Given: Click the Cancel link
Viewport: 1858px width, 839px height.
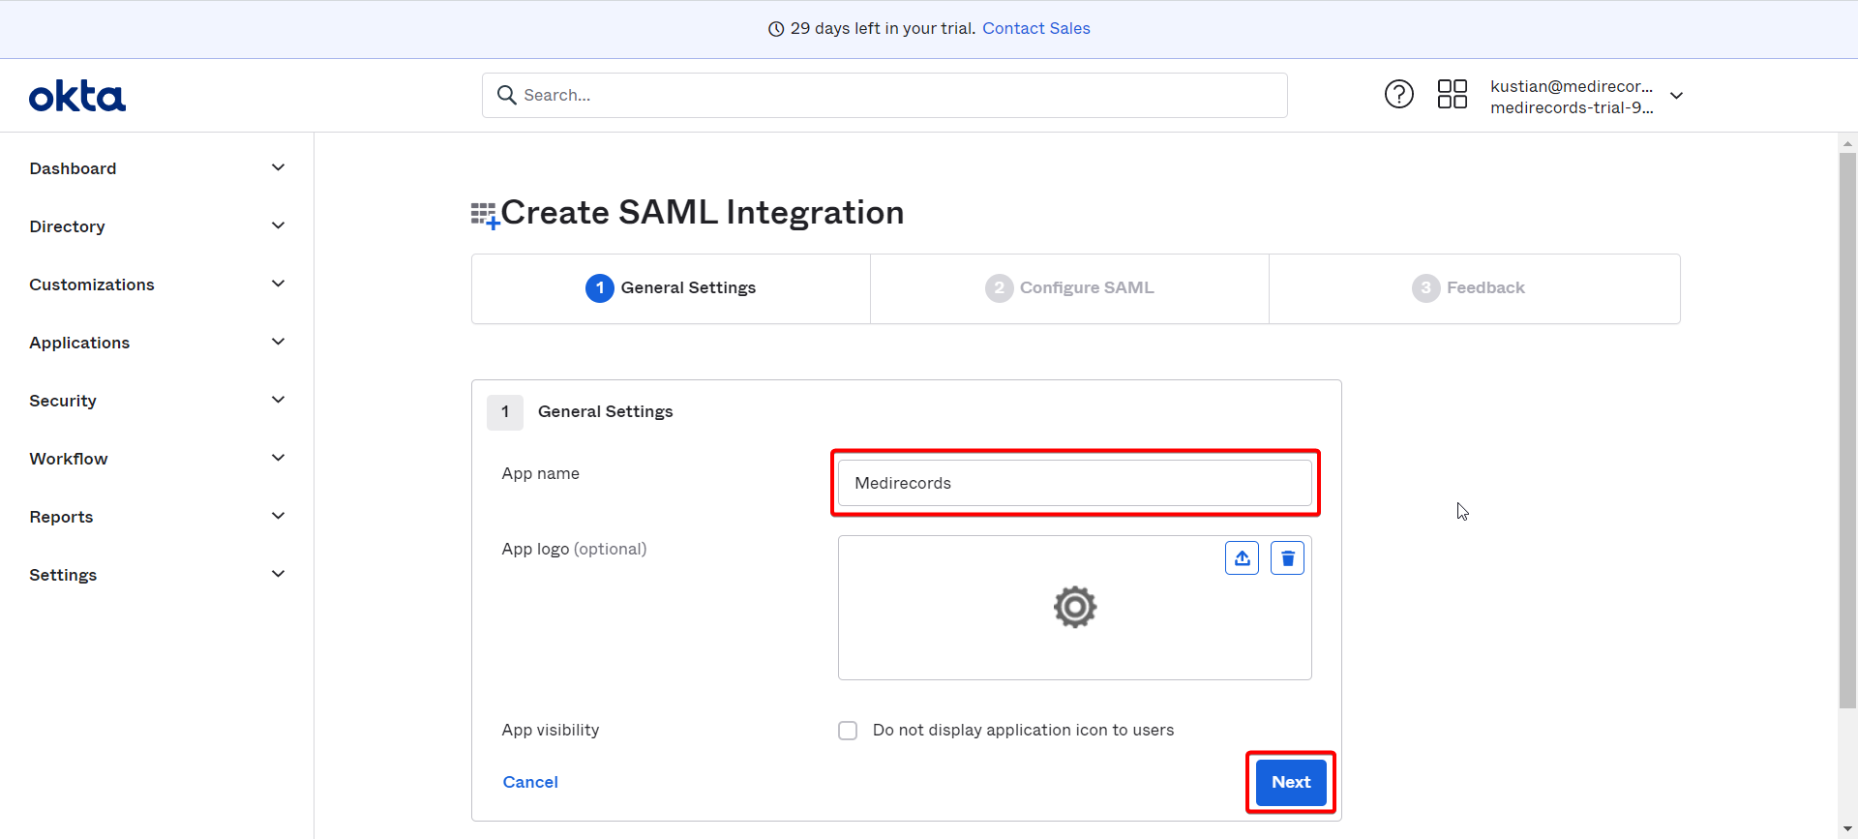Looking at the screenshot, I should [530, 782].
